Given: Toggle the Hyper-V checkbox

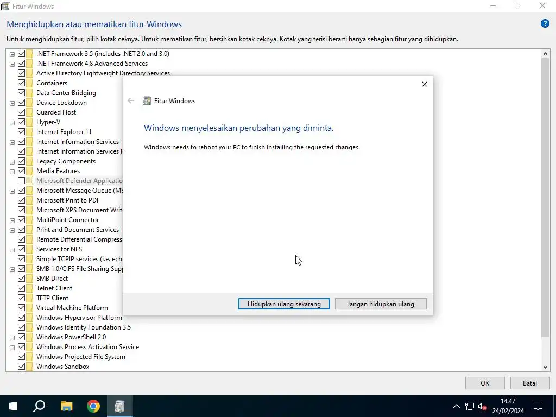Looking at the screenshot, I should pos(21,122).
